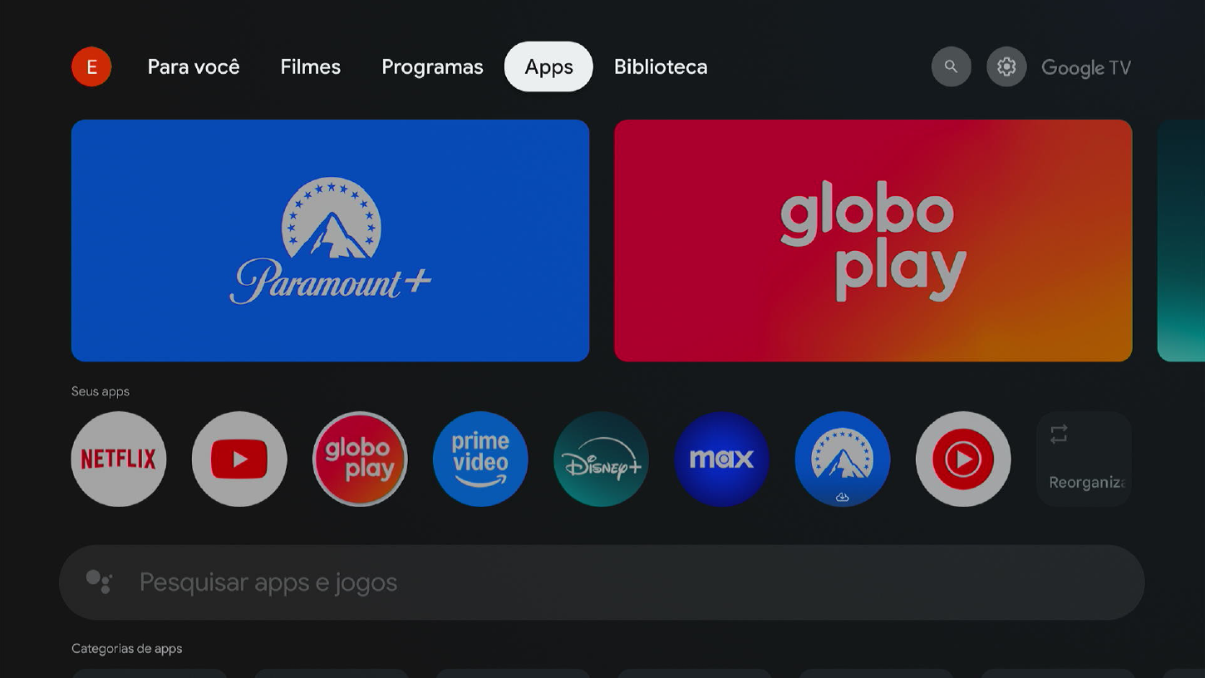Click the search magnifier icon

tap(952, 66)
